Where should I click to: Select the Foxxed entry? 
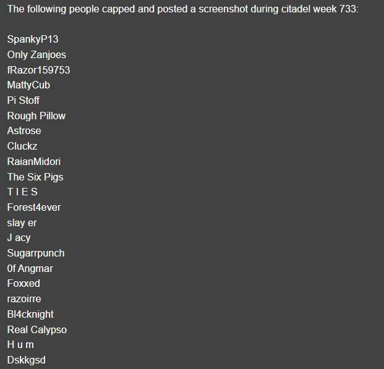23,284
